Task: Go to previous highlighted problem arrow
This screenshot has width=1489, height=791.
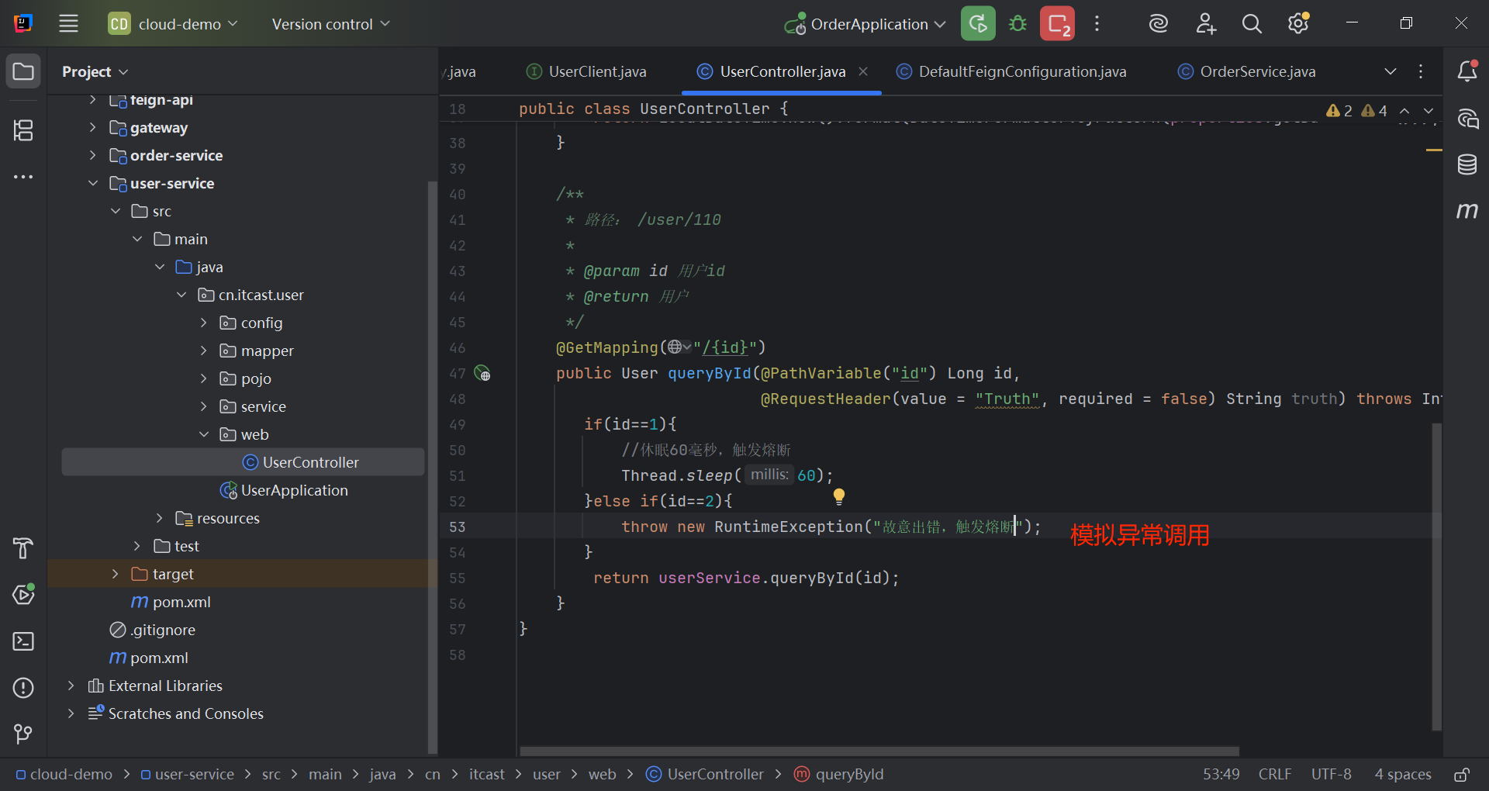Action: (x=1404, y=111)
